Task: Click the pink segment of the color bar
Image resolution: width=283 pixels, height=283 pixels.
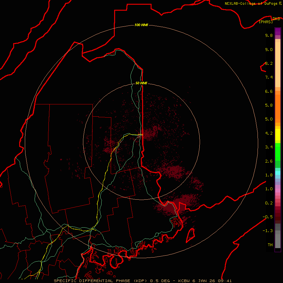Action: 278,191
